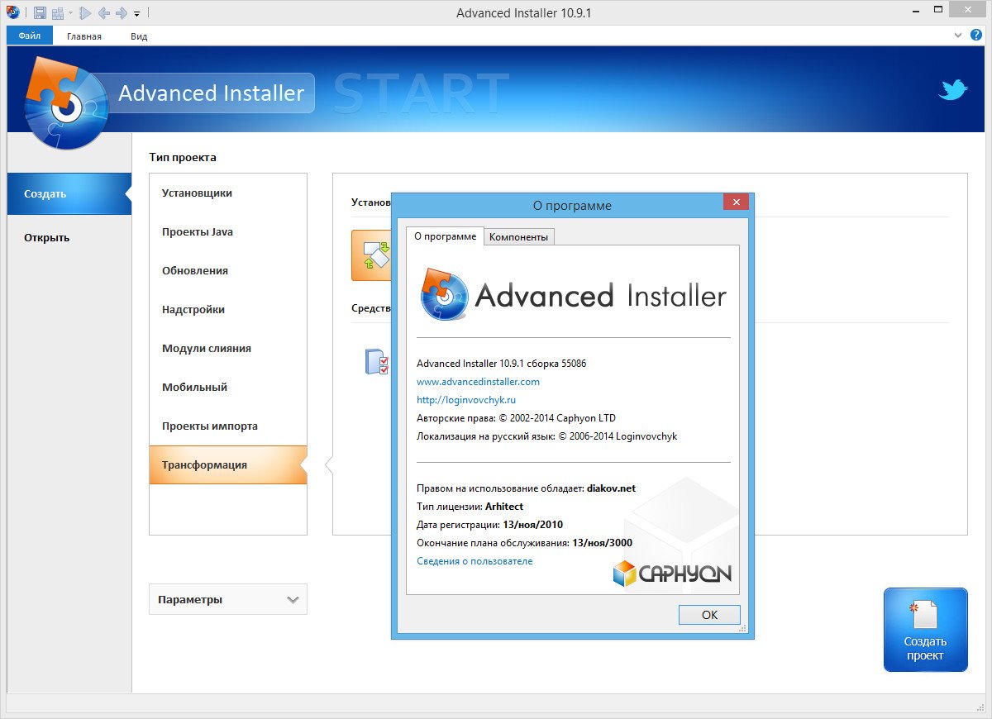The width and height of the screenshot is (992, 719).
Task: Click the Тип проекта heading
Action: pyautogui.click(x=183, y=157)
